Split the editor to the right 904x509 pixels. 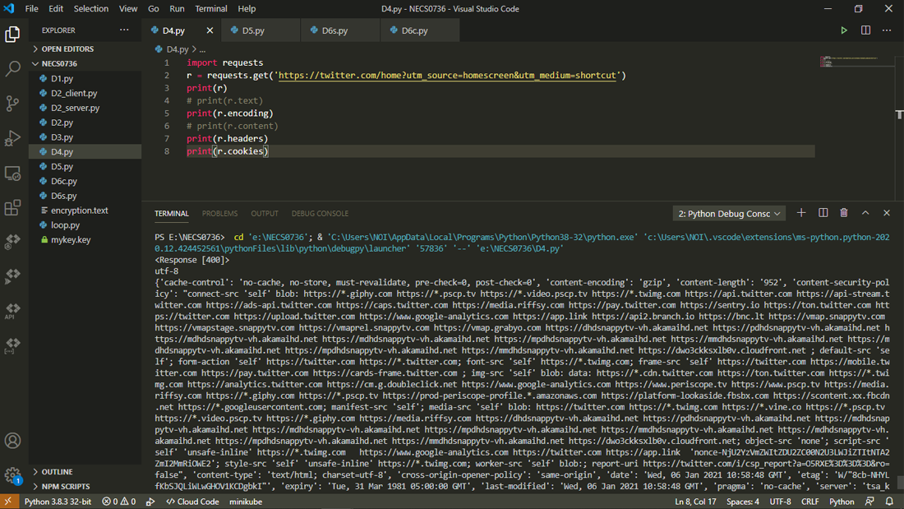click(865, 30)
